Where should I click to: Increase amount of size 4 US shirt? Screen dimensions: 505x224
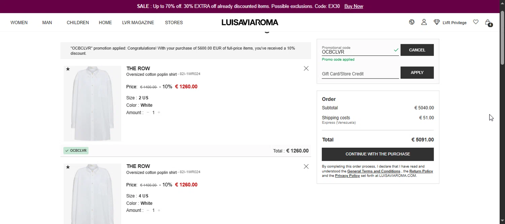coord(159,211)
